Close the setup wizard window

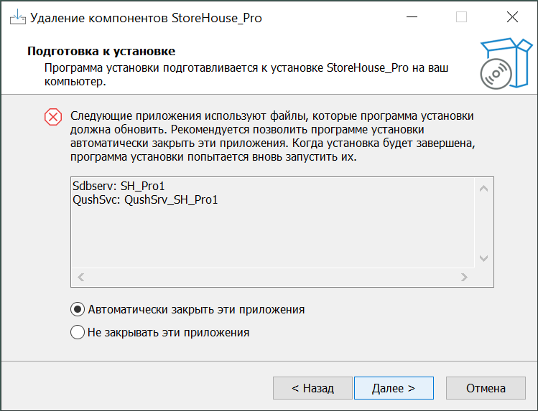(x=511, y=17)
